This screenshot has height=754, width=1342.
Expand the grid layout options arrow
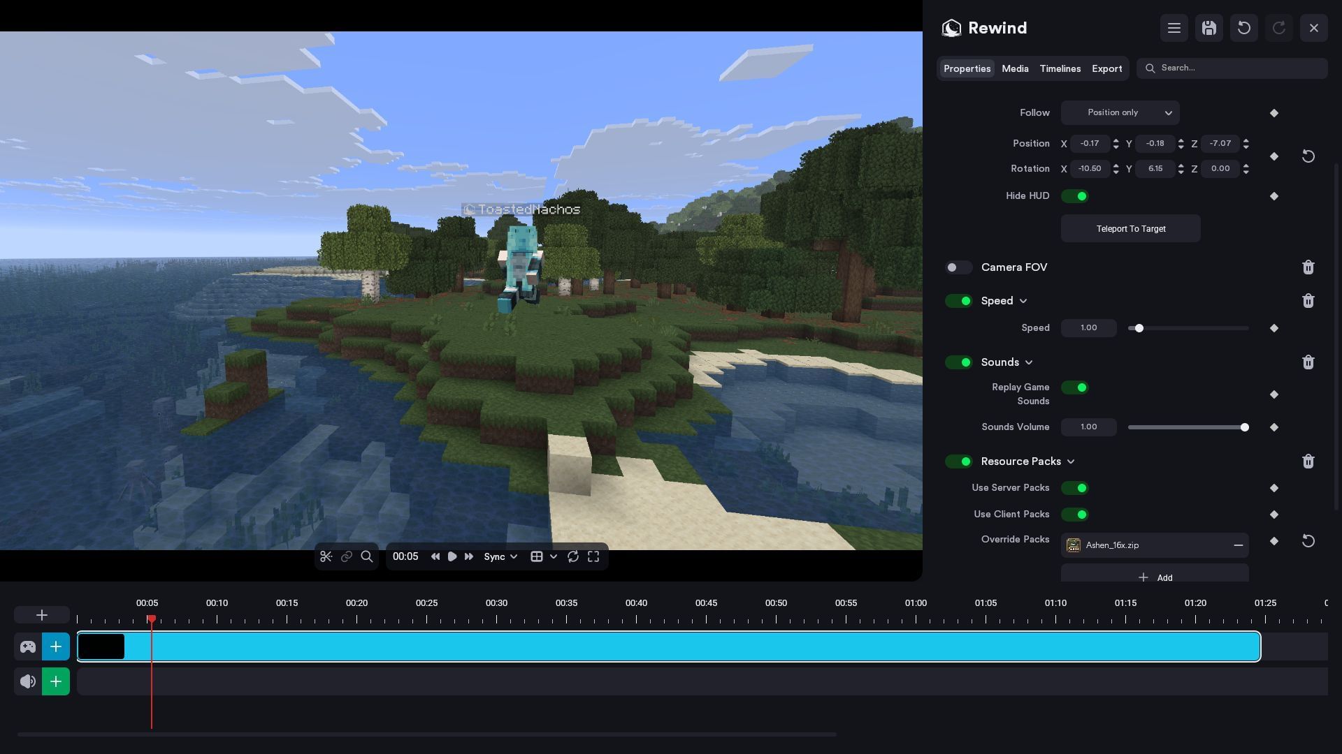(554, 556)
